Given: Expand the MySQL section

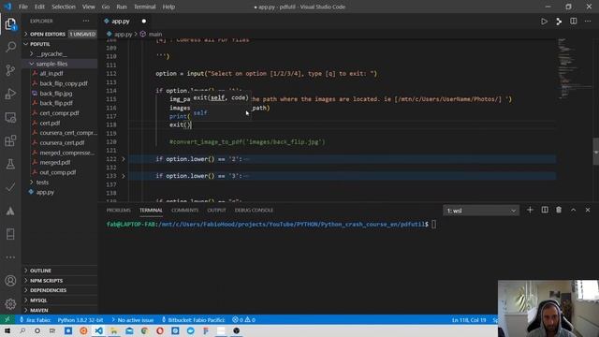Looking at the screenshot, I should click(x=60, y=300).
